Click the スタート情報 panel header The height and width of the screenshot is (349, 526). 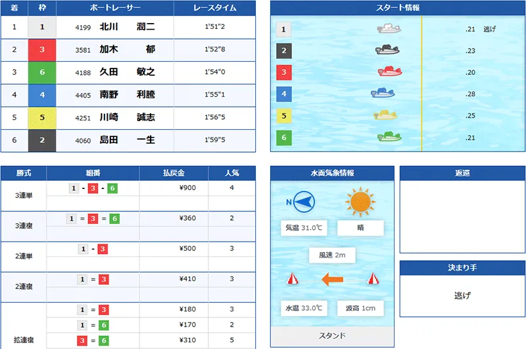point(398,8)
